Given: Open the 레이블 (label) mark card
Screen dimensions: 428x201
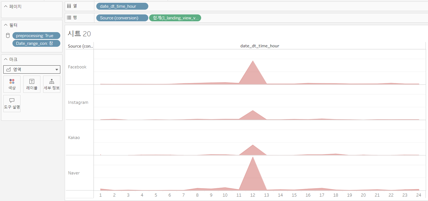Looking at the screenshot, I should (32, 84).
